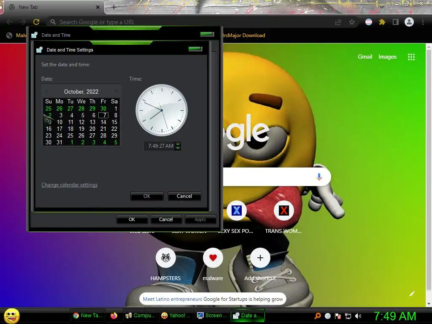The width and height of the screenshot is (432, 324).
Task: Click the Add shortcut plus icon
Action: (x=260, y=258)
